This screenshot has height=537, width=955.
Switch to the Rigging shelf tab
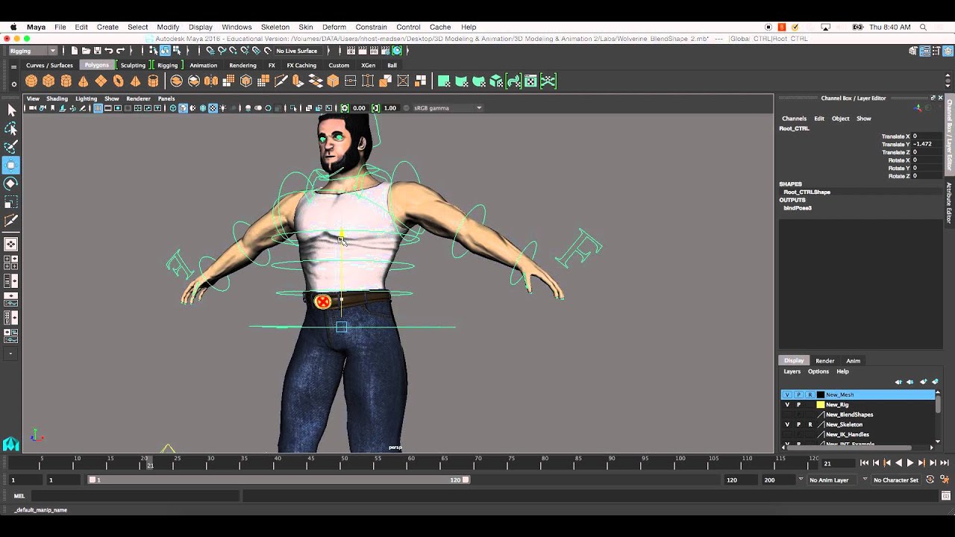pos(167,65)
